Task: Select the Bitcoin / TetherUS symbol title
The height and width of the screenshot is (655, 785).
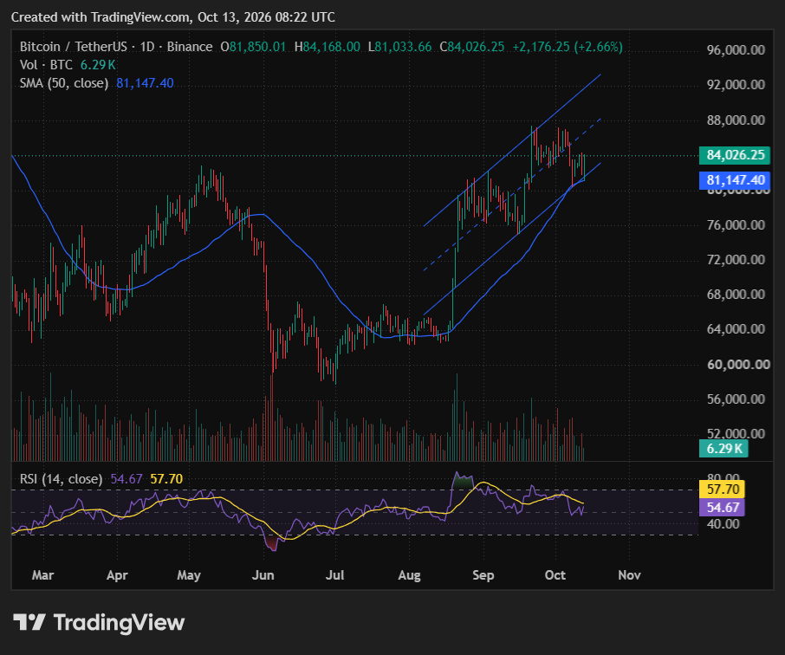Action: 73,47
